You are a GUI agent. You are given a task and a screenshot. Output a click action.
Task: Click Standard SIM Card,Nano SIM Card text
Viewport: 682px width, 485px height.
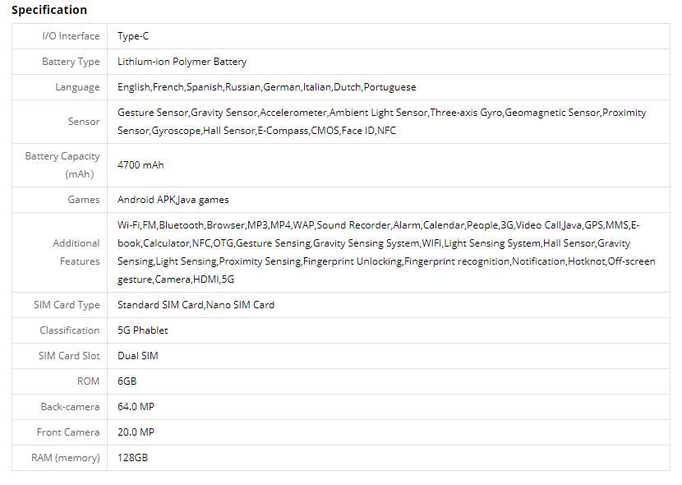[x=196, y=305]
